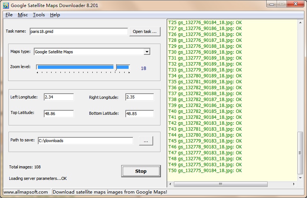Viewport: 307px width, 198px height.
Task: Click the status bar download description text
Action: 110,192
